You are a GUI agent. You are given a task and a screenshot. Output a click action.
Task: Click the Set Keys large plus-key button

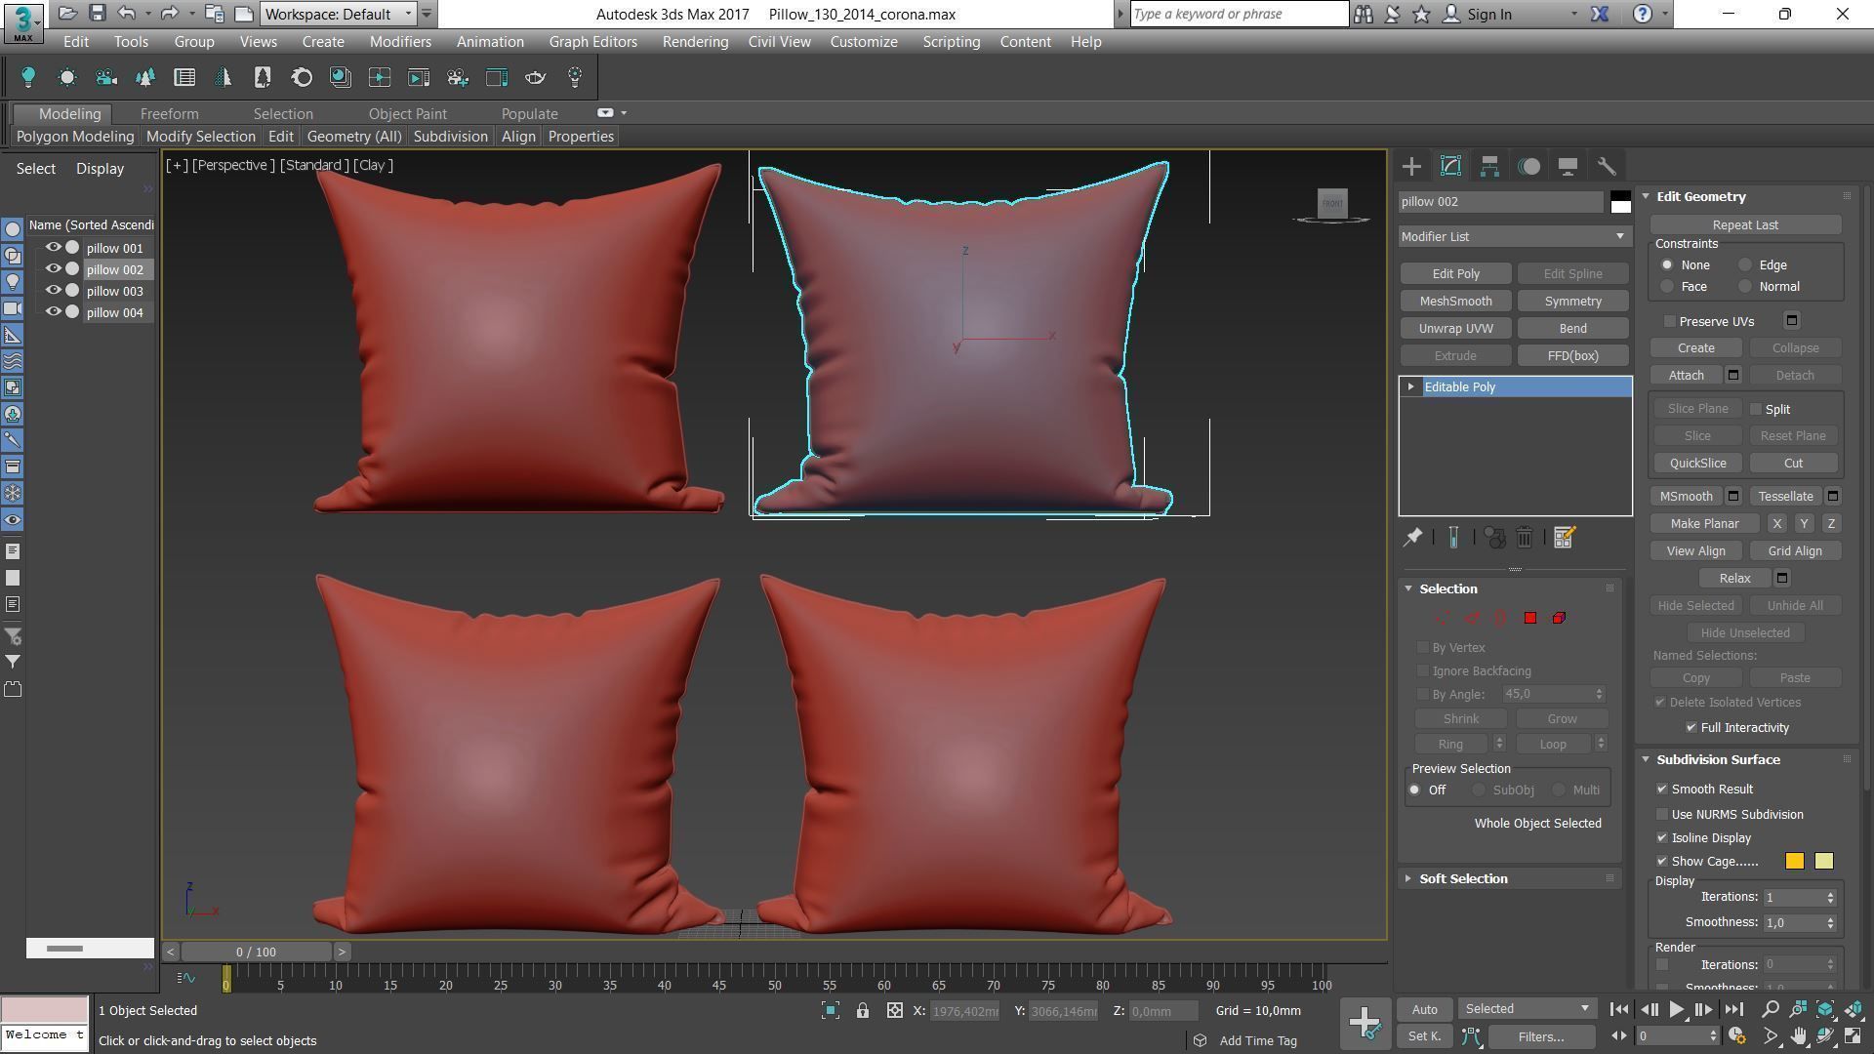[x=1365, y=1022]
